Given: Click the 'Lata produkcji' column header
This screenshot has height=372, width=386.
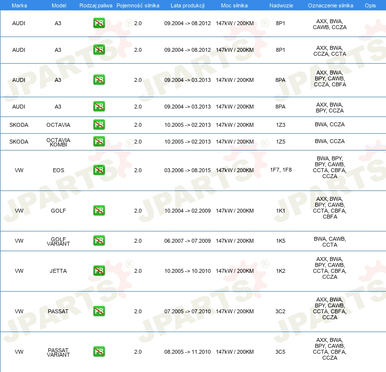Looking at the screenshot, I should (188, 5).
